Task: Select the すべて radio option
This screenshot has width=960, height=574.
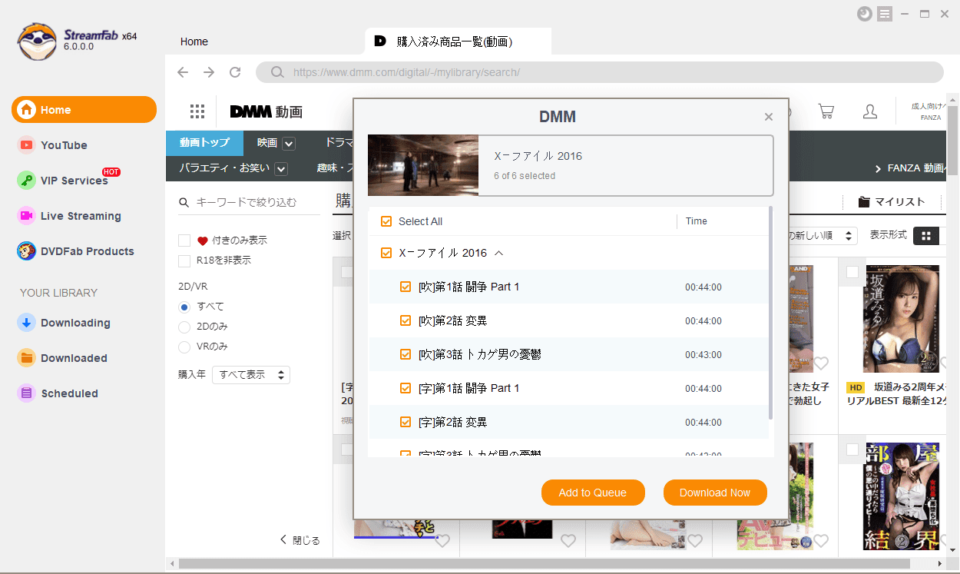Action: (x=184, y=307)
